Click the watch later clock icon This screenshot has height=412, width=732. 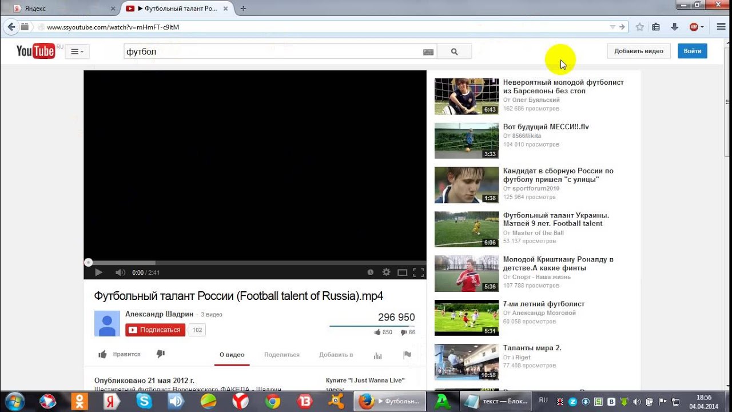click(x=371, y=272)
